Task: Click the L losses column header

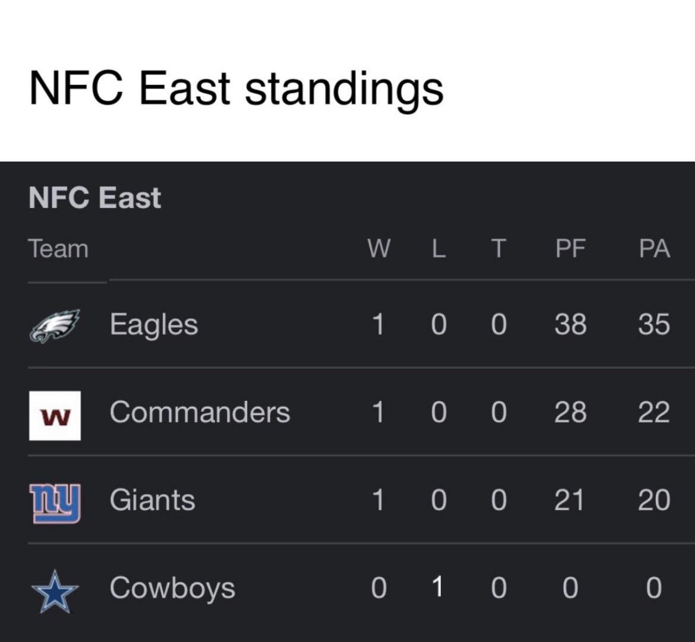Action: tap(439, 249)
